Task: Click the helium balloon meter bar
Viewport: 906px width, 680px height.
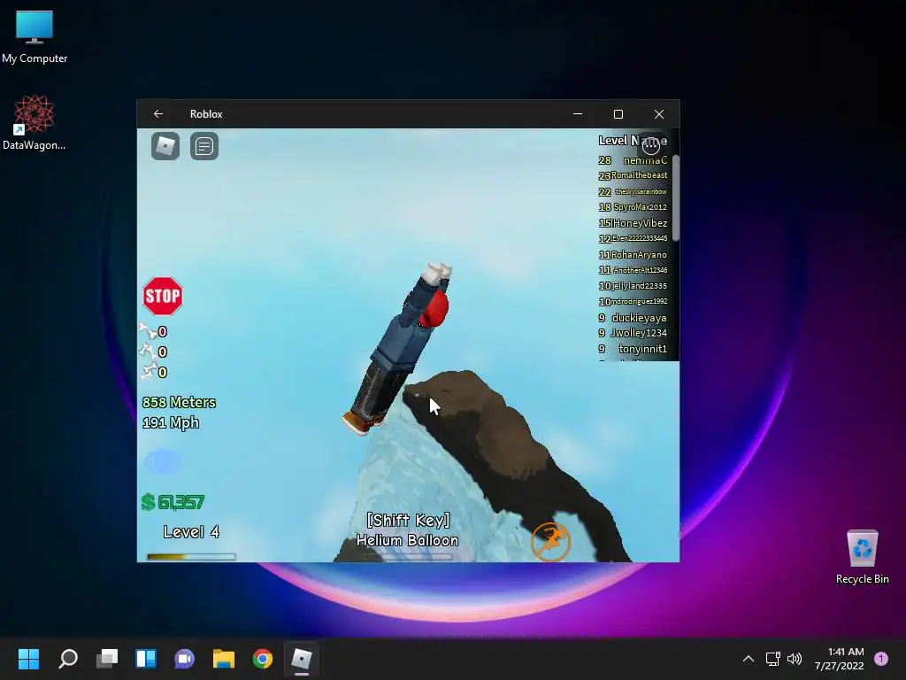Action: click(408, 557)
